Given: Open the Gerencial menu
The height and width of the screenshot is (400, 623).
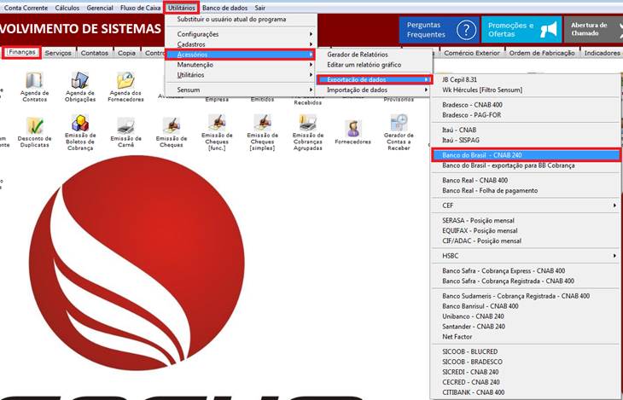Looking at the screenshot, I should pyautogui.click(x=100, y=8).
